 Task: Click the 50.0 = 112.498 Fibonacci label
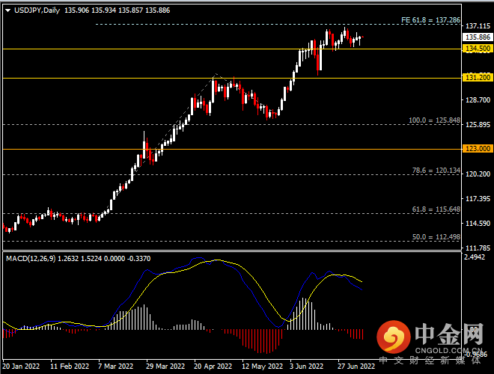[436, 237]
